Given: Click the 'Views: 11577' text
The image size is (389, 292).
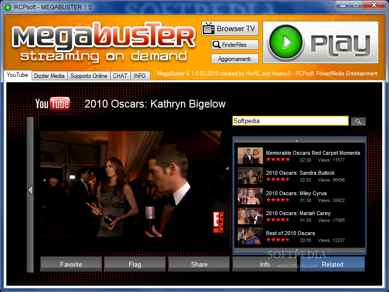Looking at the screenshot, I should (331, 160).
